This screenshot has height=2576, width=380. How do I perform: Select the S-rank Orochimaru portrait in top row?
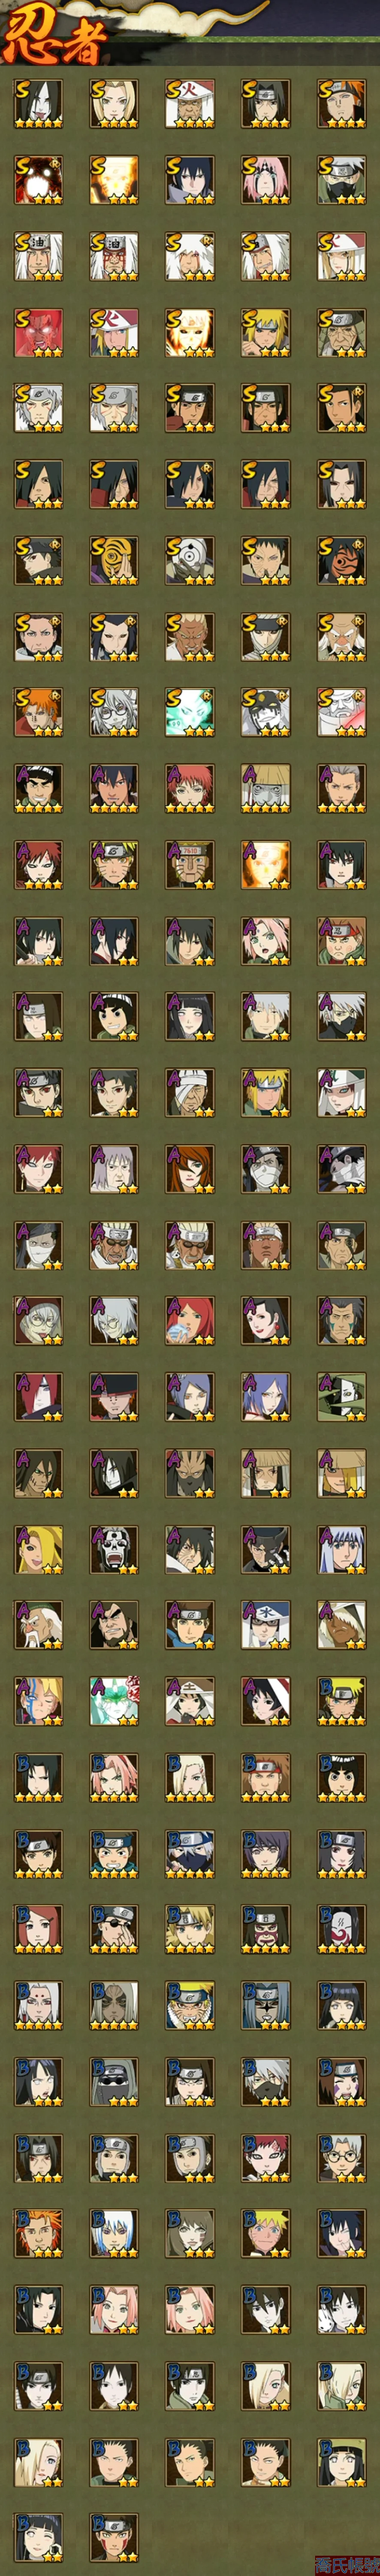coord(38,104)
